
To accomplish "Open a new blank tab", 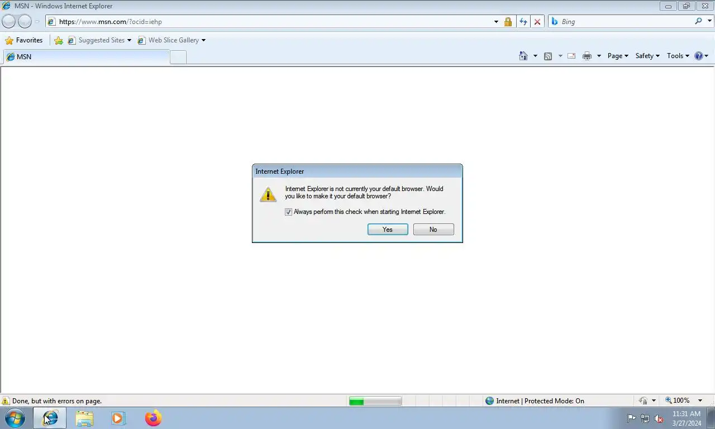I will (178, 57).
